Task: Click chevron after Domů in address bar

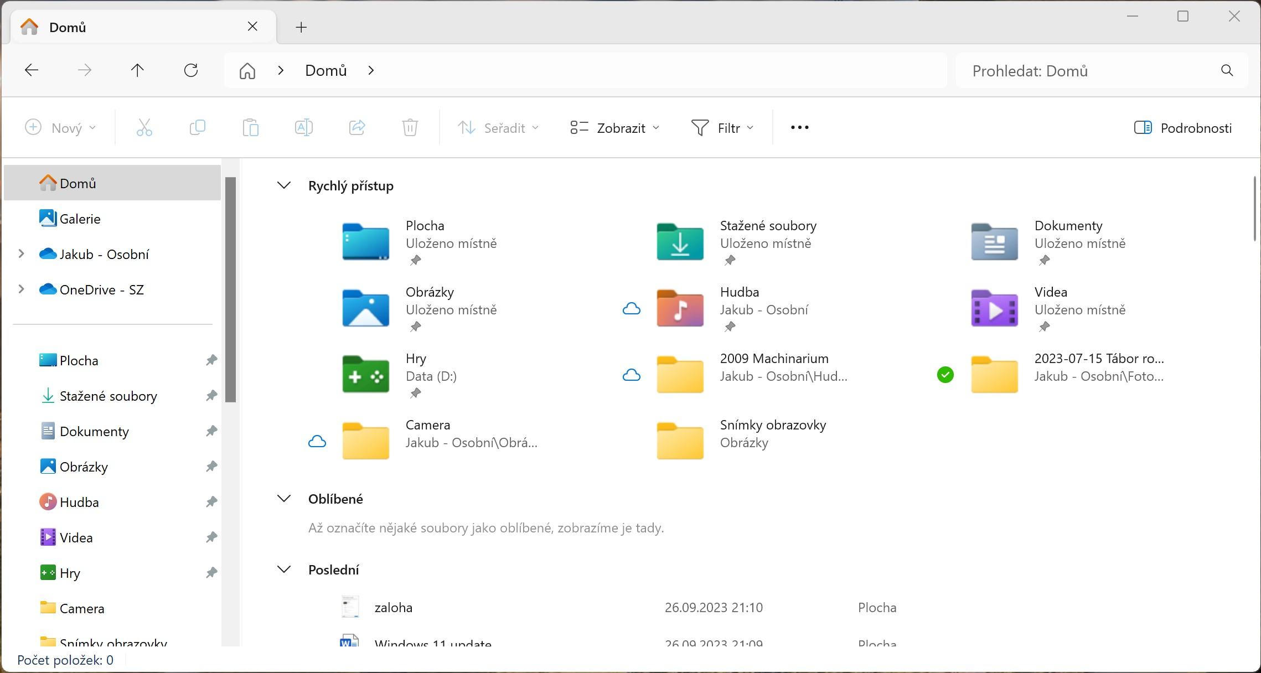Action: coord(371,70)
